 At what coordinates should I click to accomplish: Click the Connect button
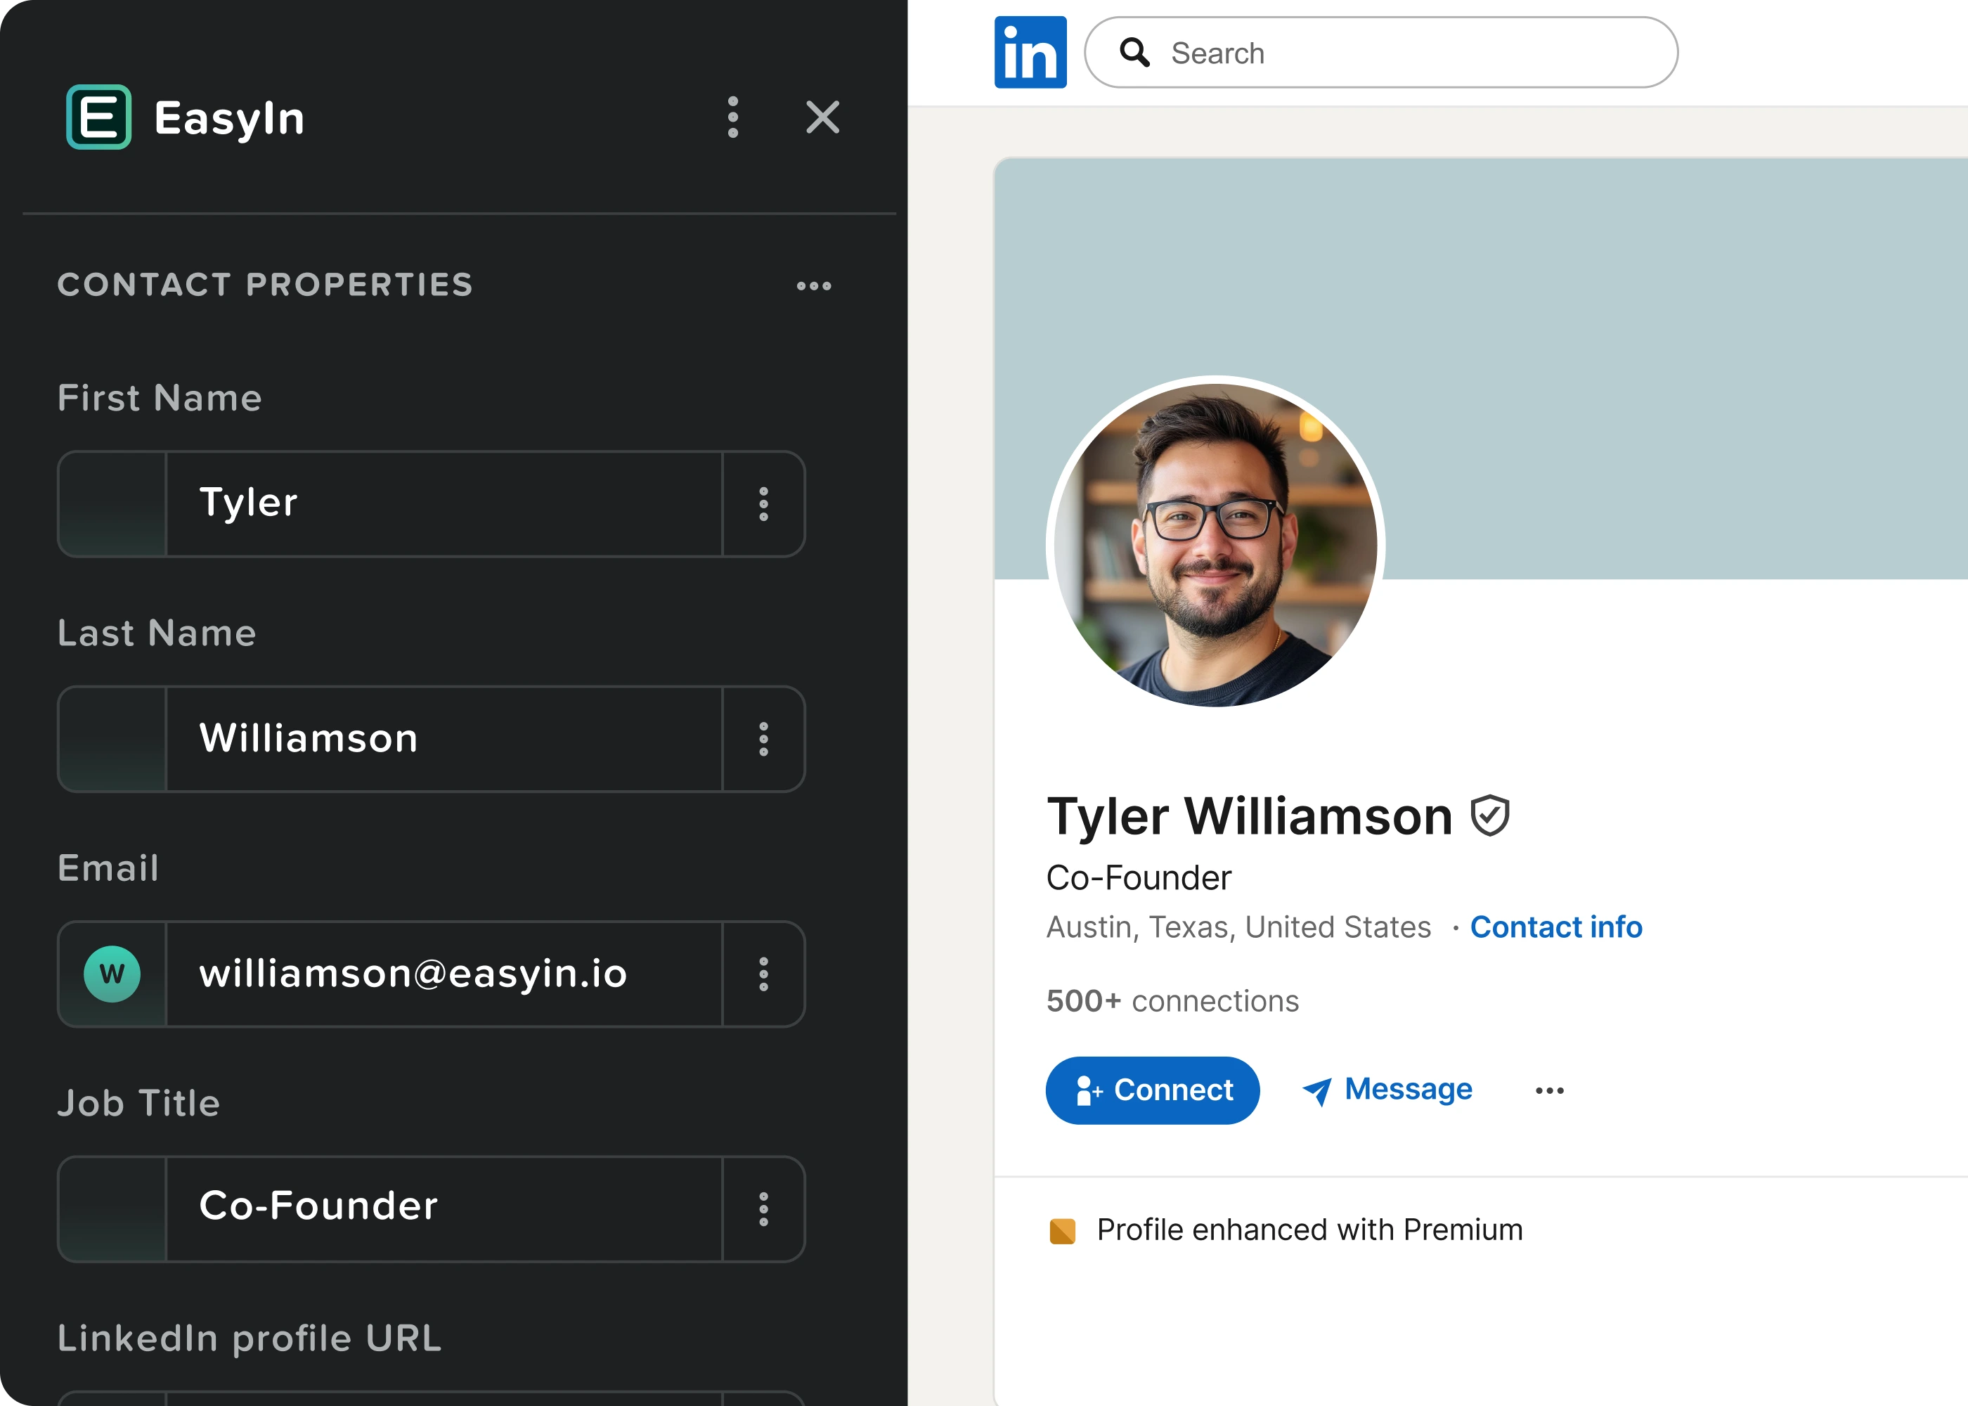coord(1153,1090)
